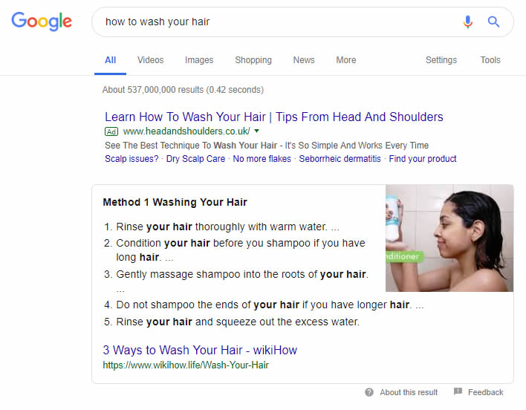Switch to the News tab

point(304,60)
